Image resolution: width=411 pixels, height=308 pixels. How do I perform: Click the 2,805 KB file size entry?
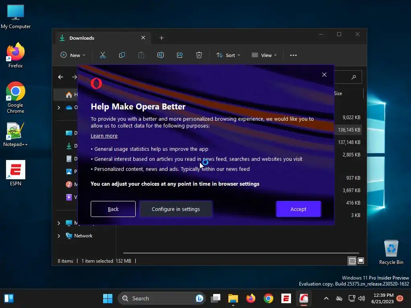(x=352, y=155)
